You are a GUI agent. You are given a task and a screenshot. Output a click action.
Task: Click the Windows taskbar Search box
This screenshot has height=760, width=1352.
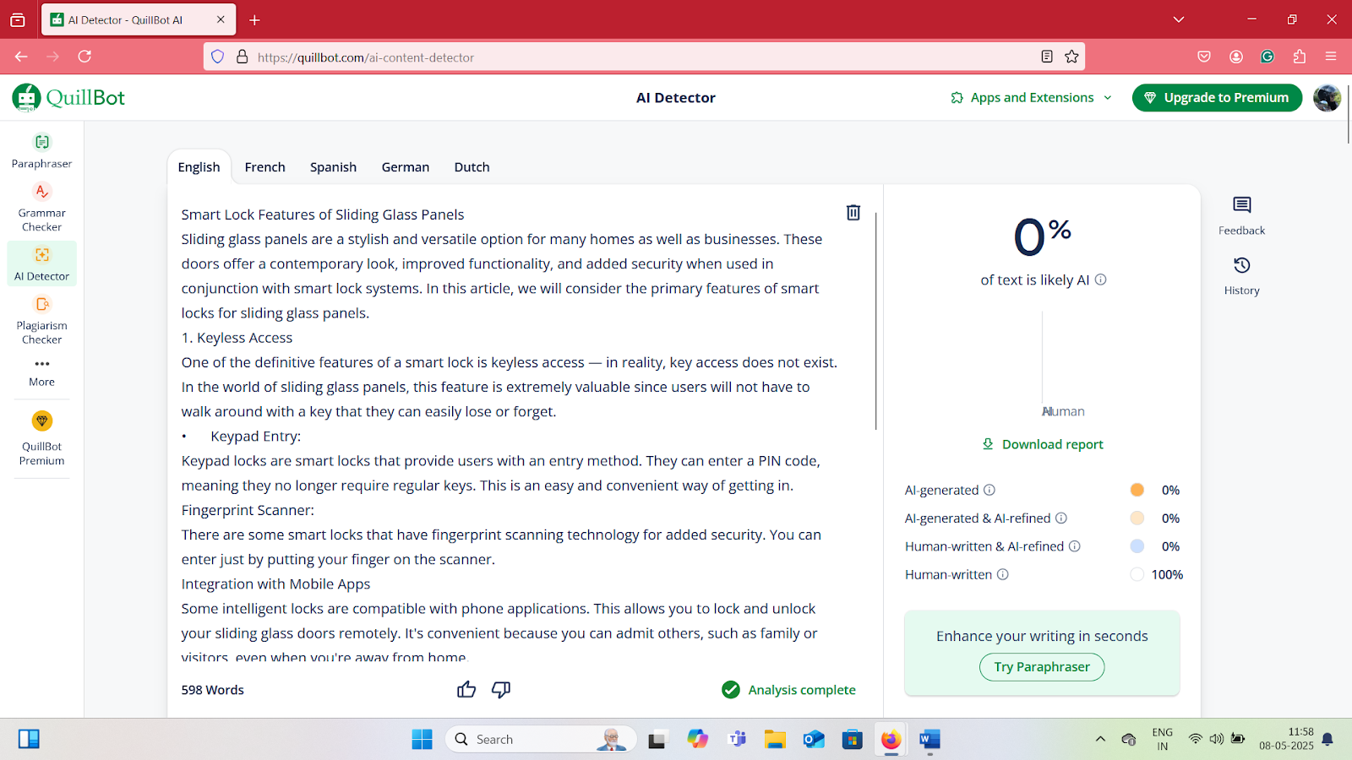click(x=541, y=740)
